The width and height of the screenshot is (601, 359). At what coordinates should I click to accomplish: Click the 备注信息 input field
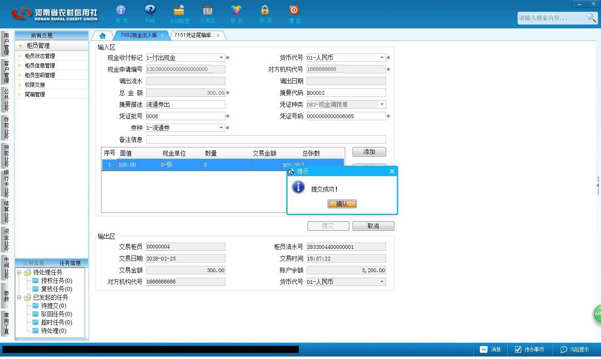click(266, 139)
